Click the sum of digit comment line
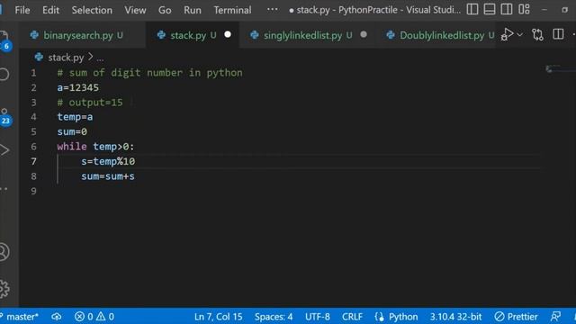This screenshot has height=324, width=576. pos(149,73)
